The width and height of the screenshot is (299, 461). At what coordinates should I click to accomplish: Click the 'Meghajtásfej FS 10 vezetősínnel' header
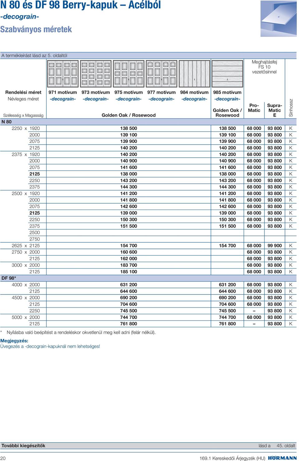coord(264,67)
